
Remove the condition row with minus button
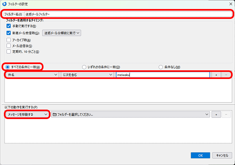[x=226, y=74]
